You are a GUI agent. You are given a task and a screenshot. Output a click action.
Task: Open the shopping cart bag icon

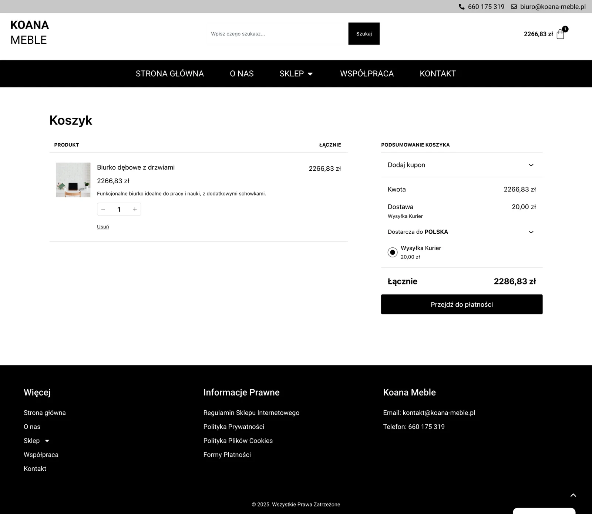point(560,34)
